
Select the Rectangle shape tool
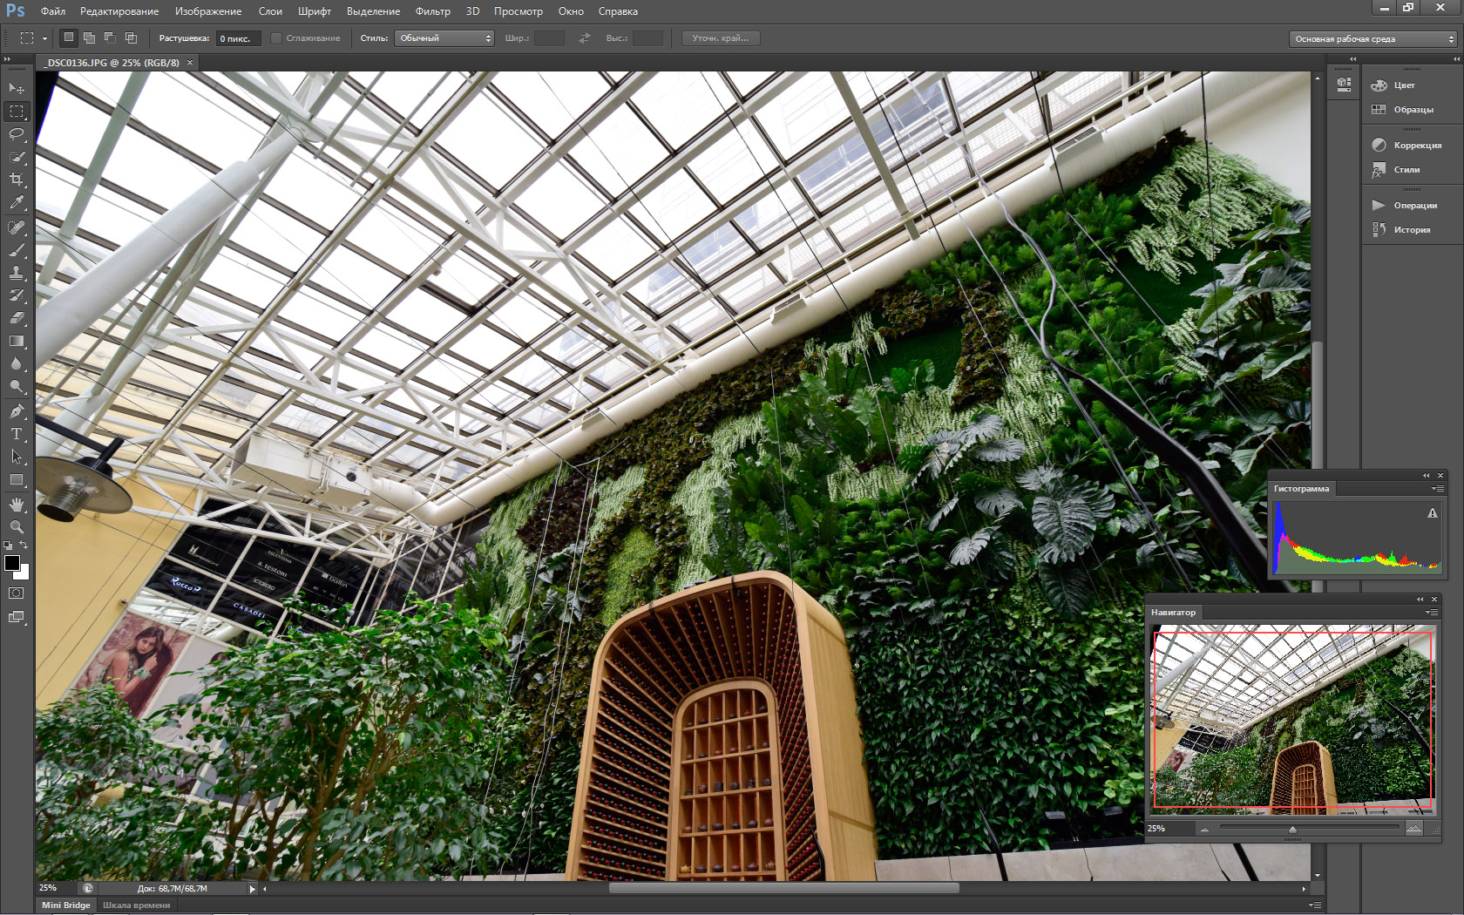click(x=17, y=479)
